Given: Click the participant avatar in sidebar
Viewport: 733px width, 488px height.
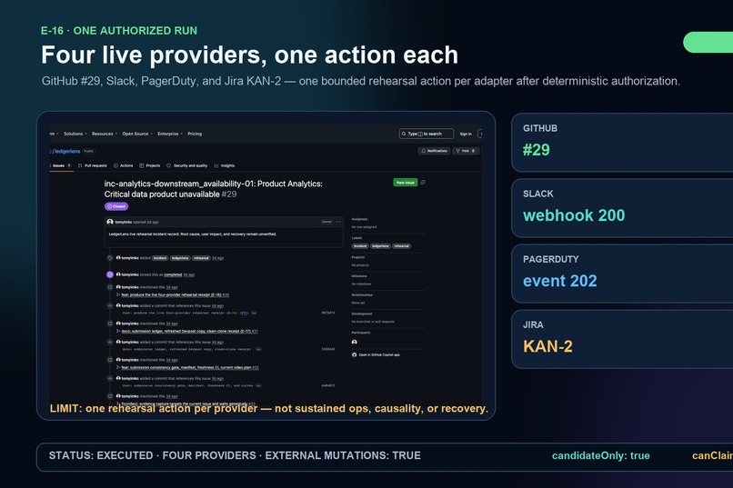Looking at the screenshot, I should 355,343.
